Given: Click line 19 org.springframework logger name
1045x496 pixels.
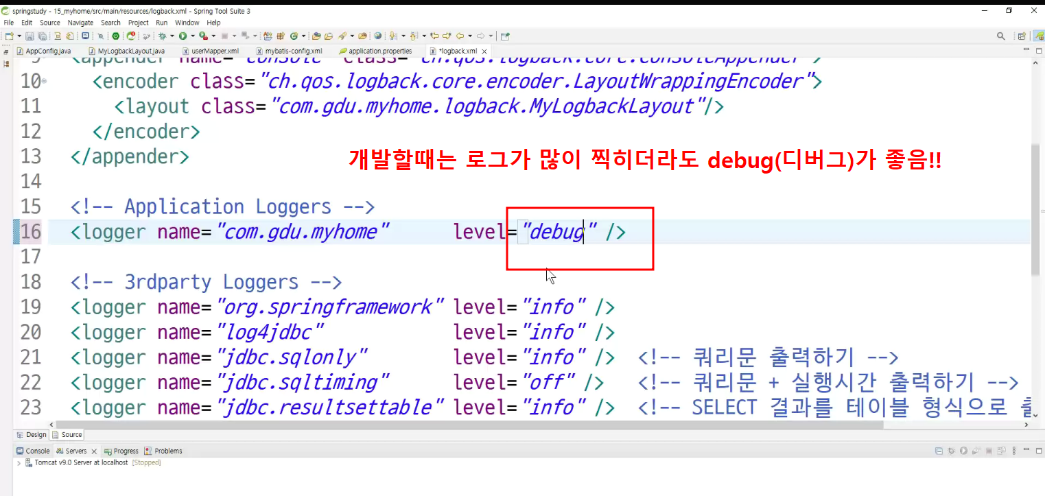Looking at the screenshot, I should (330, 306).
